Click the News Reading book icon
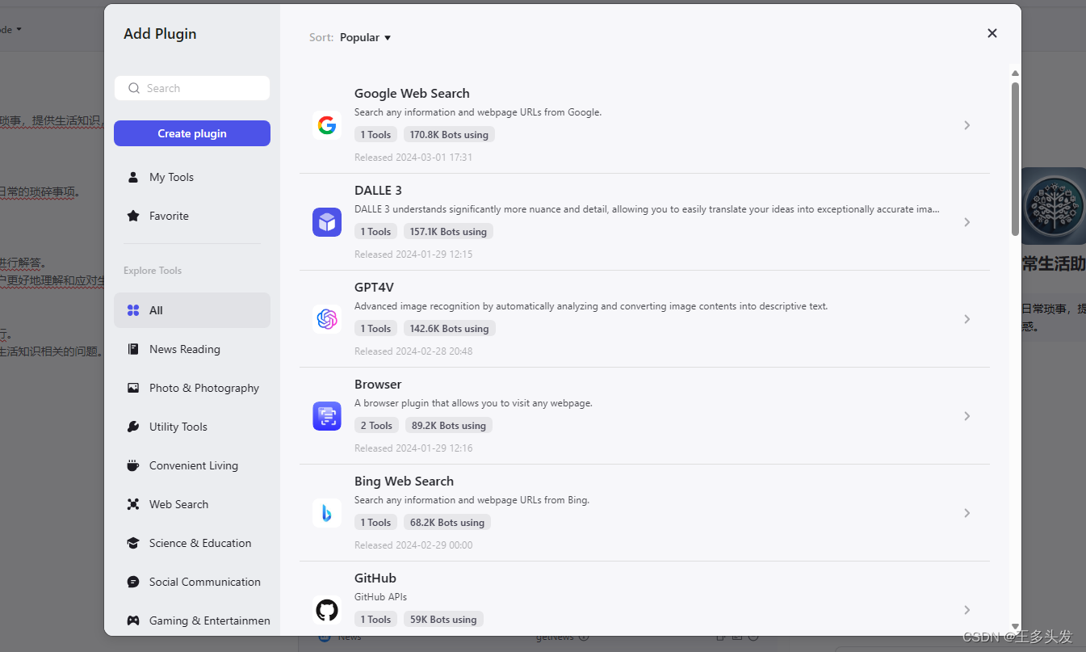This screenshot has height=652, width=1086. (133, 349)
